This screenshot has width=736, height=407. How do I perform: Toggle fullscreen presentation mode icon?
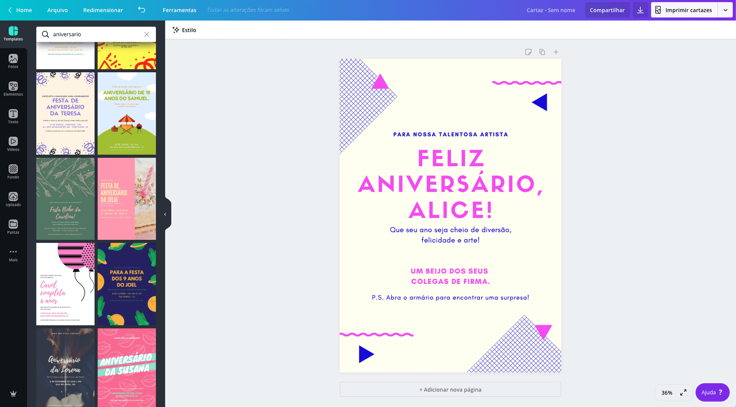pos(683,393)
